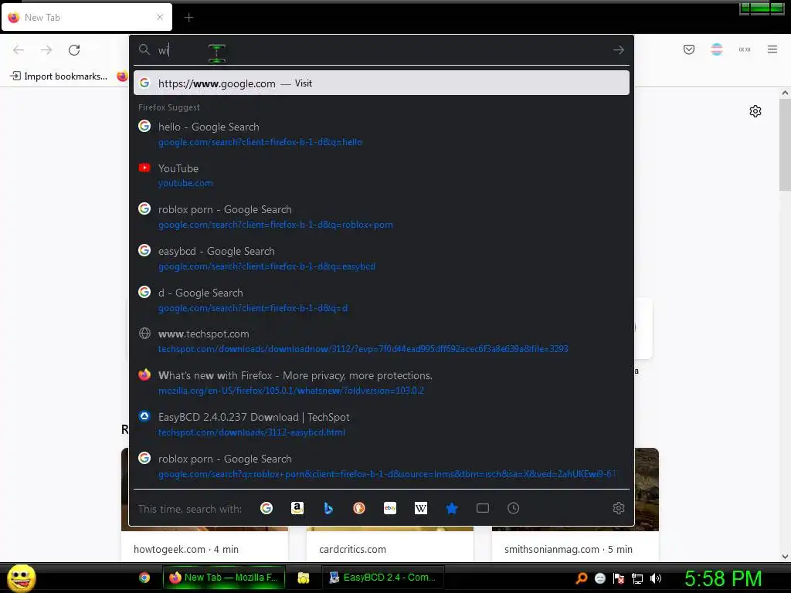Image resolution: width=791 pixels, height=593 pixels.
Task: Open 'd - Google Search' suggestion
Action: (382, 300)
